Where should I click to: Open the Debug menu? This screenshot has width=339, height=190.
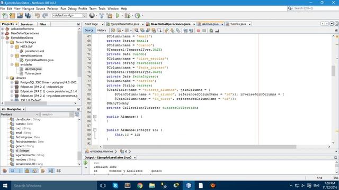(x=72, y=8)
